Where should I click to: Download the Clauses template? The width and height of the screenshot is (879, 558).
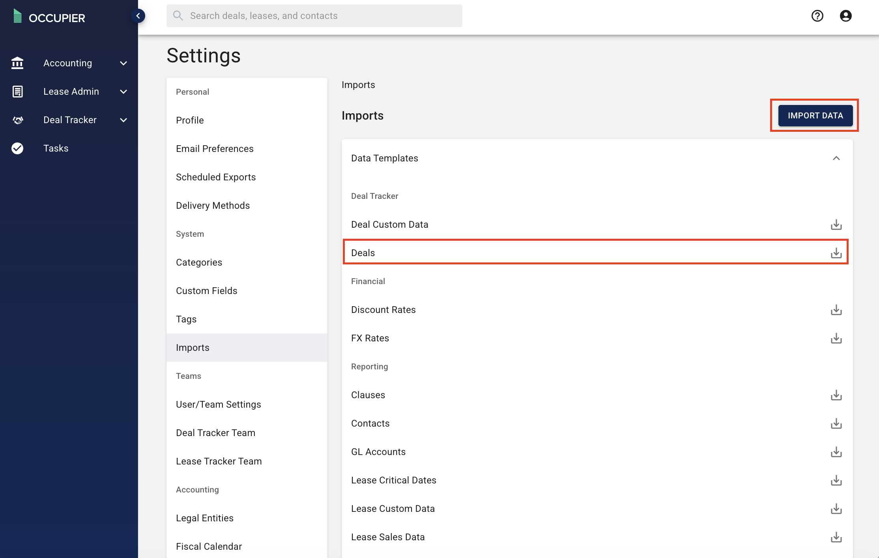coord(836,395)
